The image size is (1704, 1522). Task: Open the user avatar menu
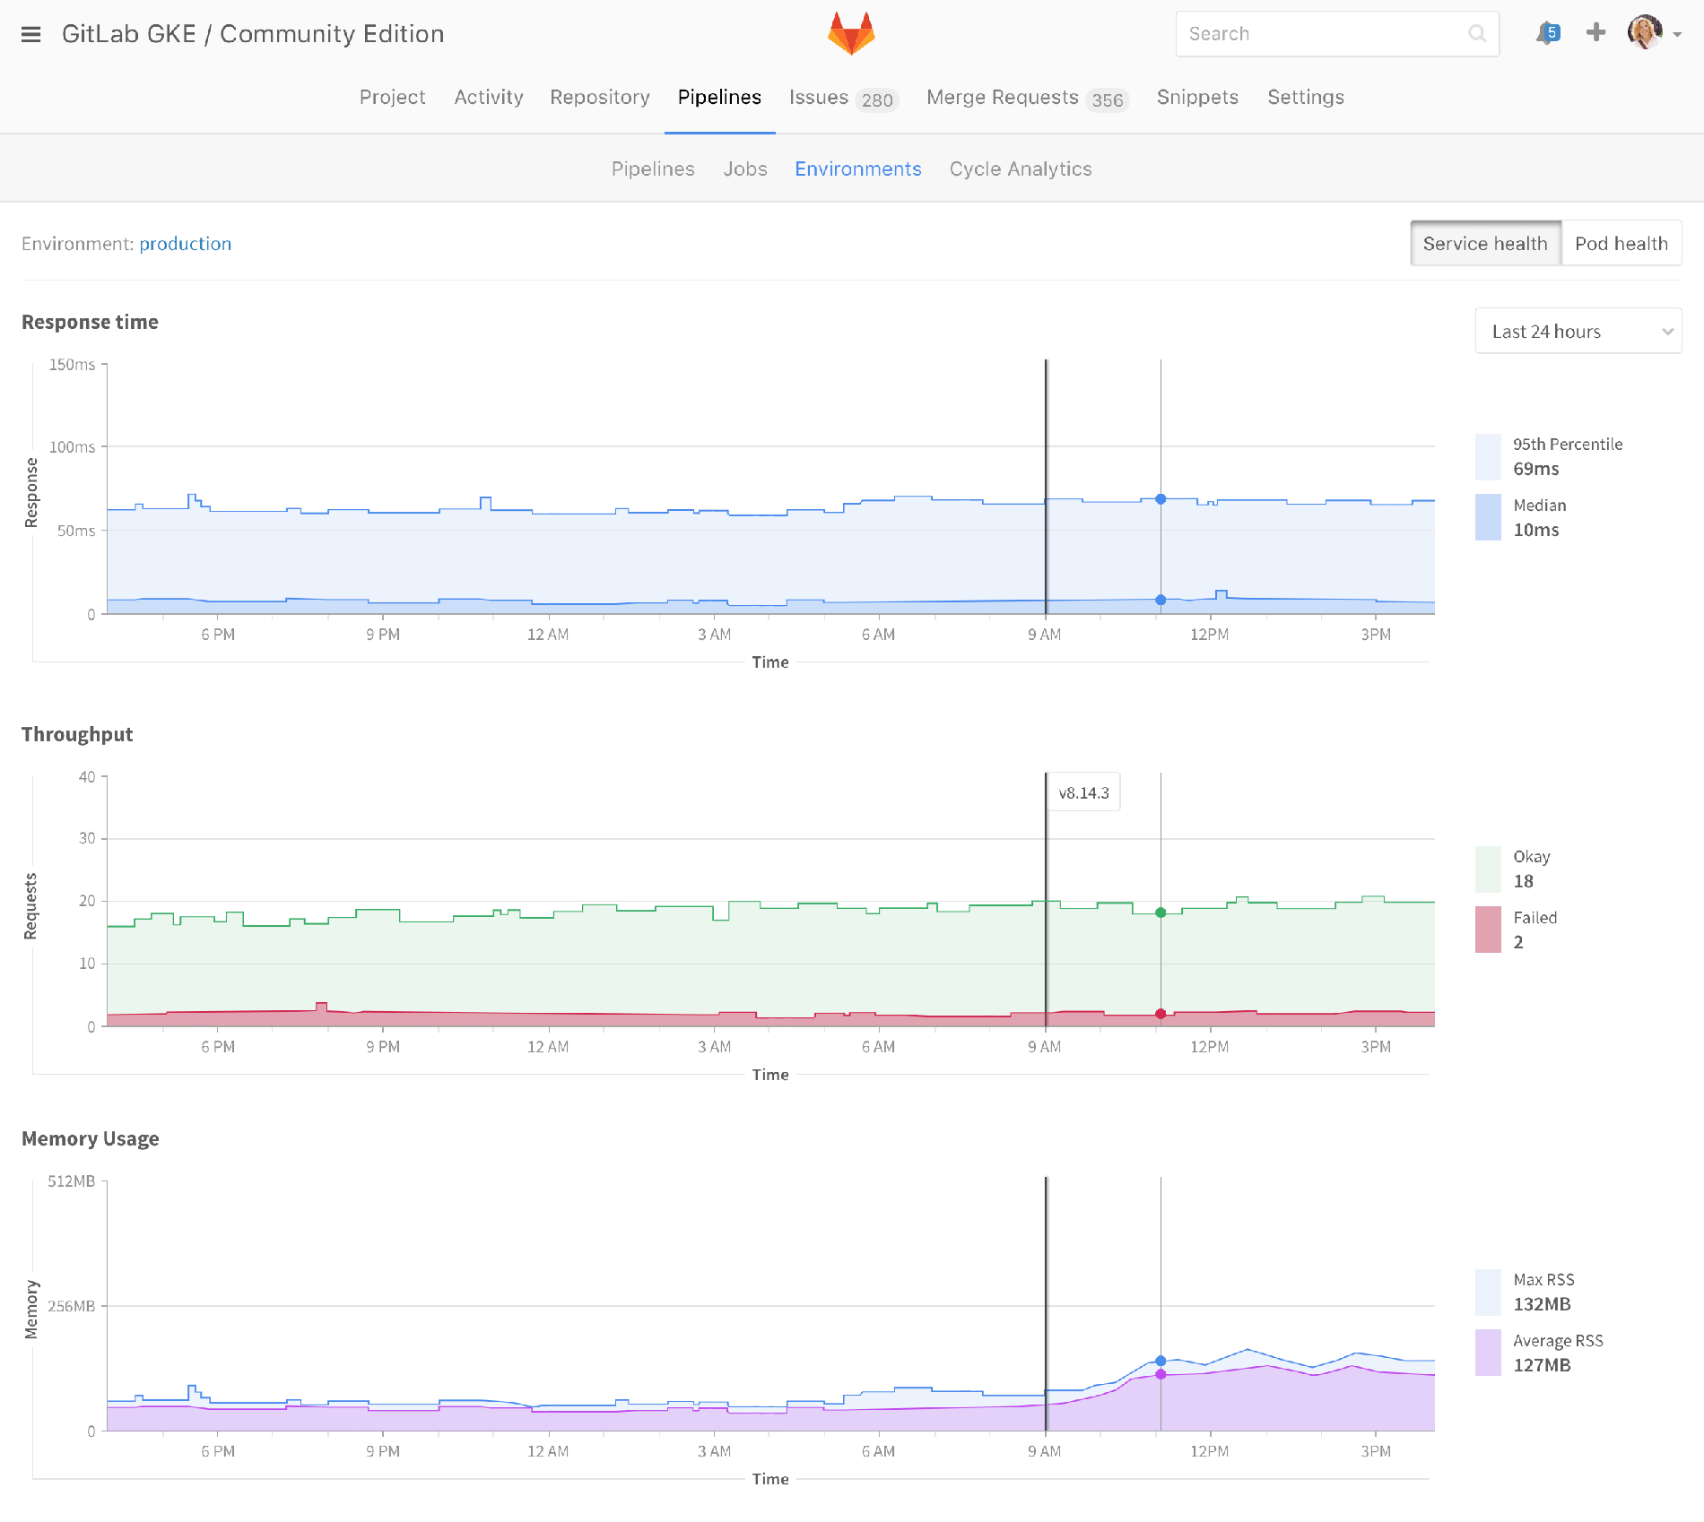(x=1644, y=33)
